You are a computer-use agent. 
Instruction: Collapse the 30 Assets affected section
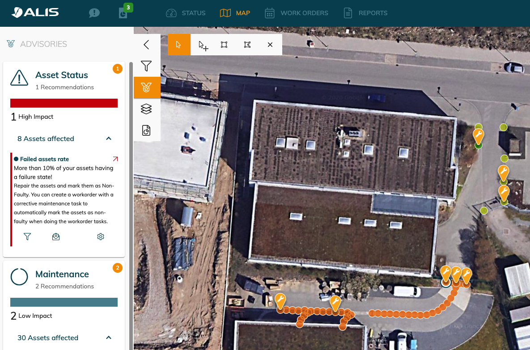[x=109, y=338]
